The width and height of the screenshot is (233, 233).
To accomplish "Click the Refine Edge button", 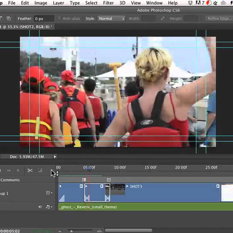I will coord(219,18).
